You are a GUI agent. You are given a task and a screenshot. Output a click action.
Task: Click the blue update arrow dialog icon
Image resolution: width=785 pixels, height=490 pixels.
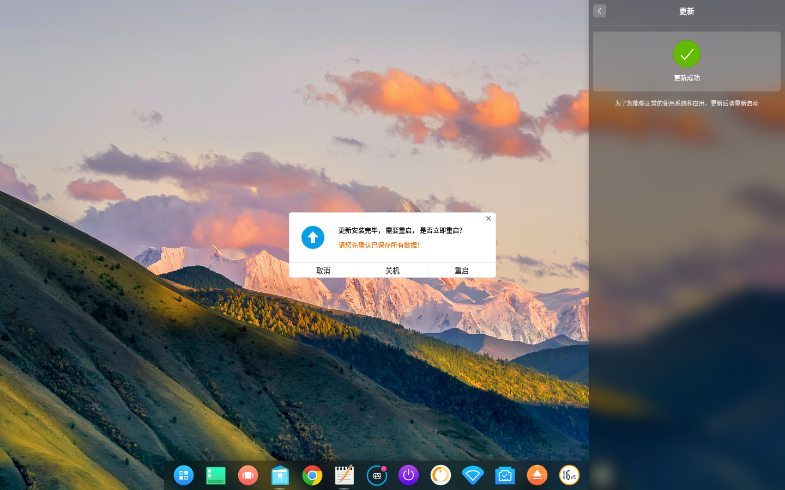(x=313, y=237)
